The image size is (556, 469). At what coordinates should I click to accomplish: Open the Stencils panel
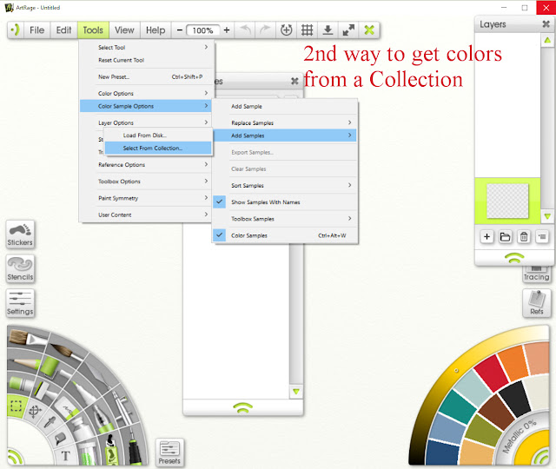click(20, 268)
